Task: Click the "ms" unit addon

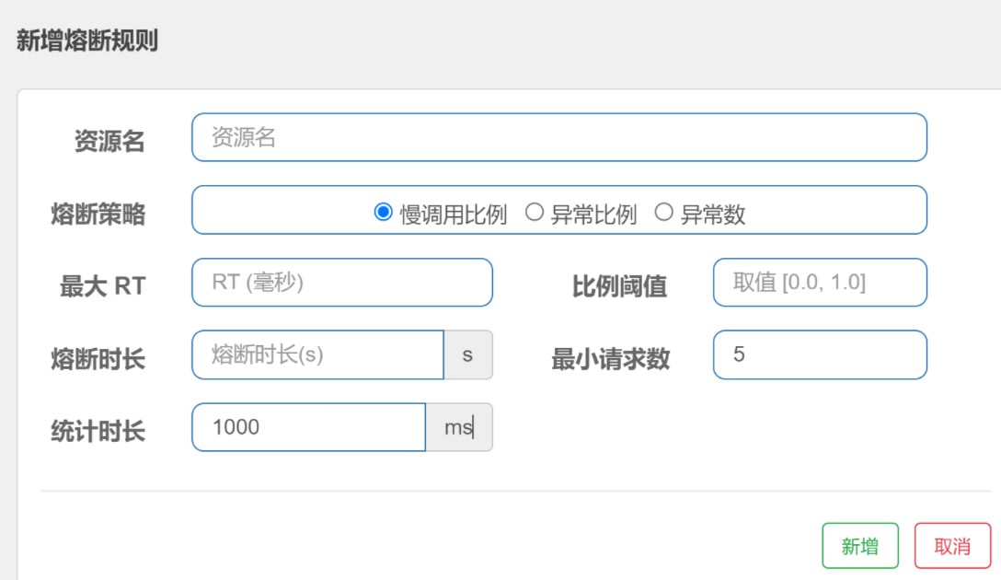Action: click(x=458, y=427)
